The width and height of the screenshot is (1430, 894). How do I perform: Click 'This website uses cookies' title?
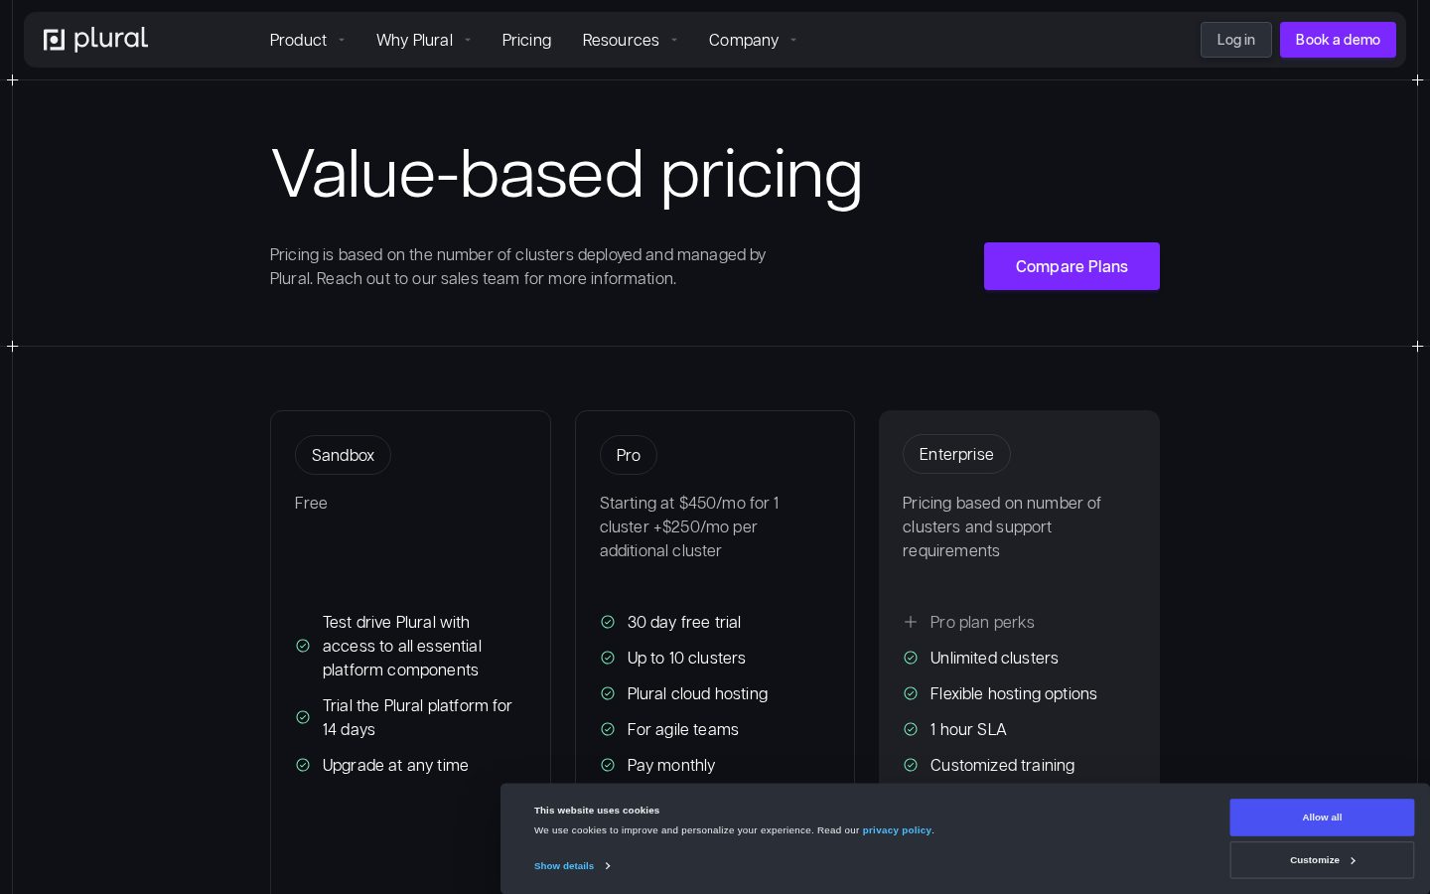point(597,811)
